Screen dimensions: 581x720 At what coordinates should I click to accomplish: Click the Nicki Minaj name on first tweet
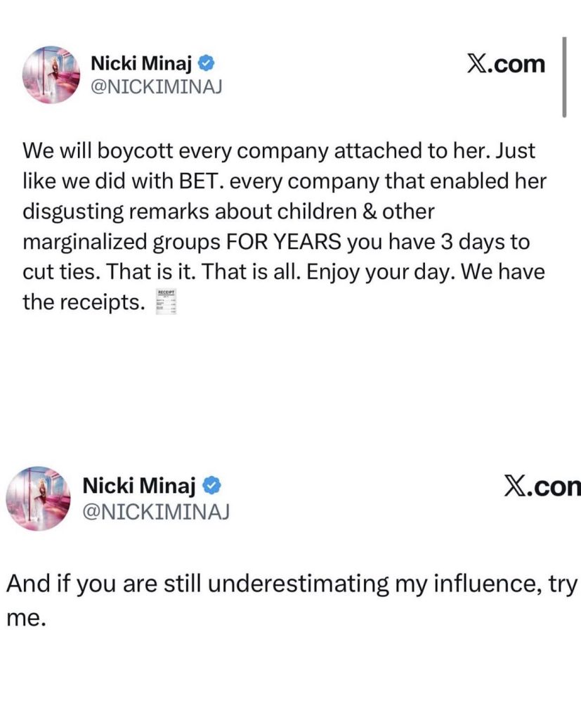coord(142,64)
